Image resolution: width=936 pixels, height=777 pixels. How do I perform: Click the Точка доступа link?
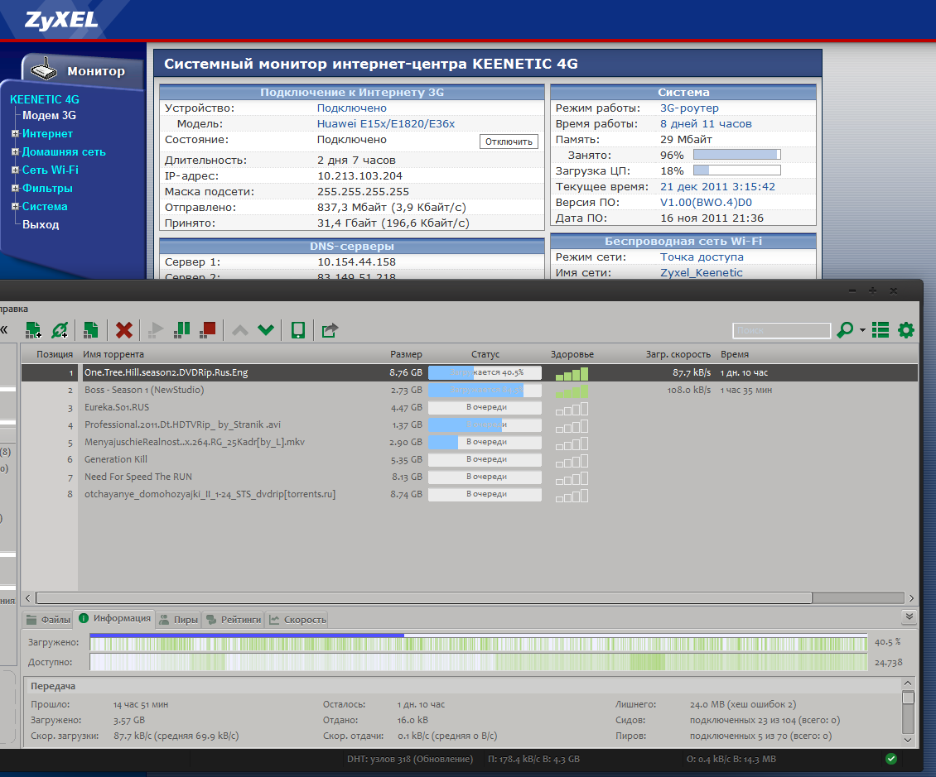pyautogui.click(x=702, y=257)
